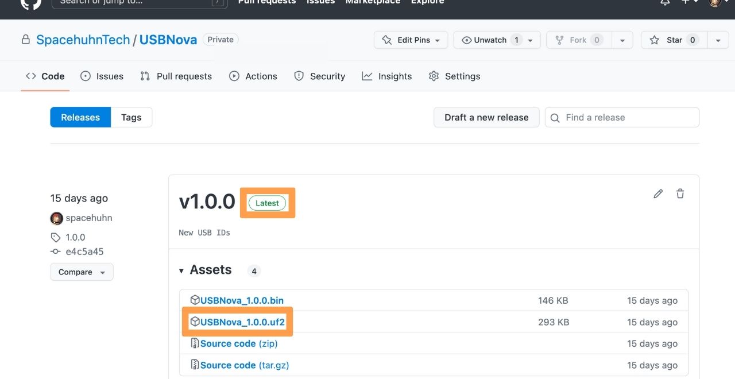
Task: Open the dropdown arrow next to Star
Action: (718, 40)
